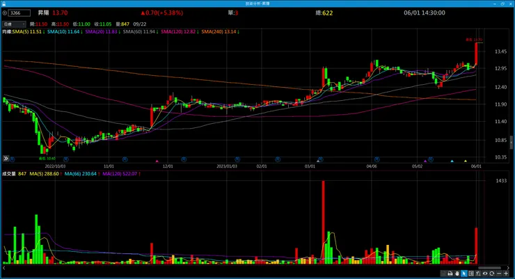515x279 pixels.
Task: Click the SMA(5) 11.51 indicator label
Action: (27, 32)
